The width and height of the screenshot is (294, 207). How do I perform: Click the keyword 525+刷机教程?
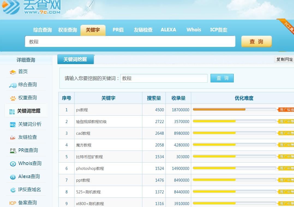click(88, 192)
